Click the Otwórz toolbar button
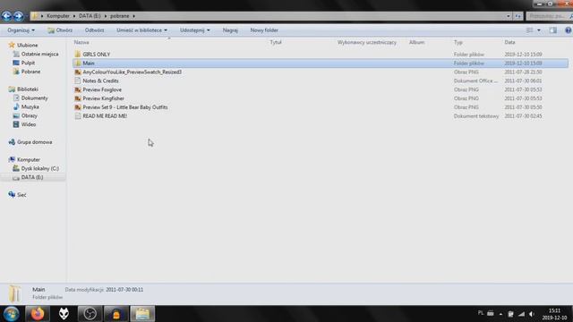Image resolution: width=573 pixels, height=322 pixels. coord(60,30)
